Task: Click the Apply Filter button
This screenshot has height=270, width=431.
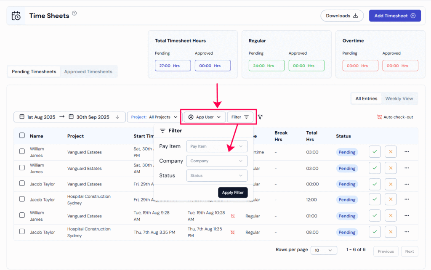Action: [x=233, y=193]
